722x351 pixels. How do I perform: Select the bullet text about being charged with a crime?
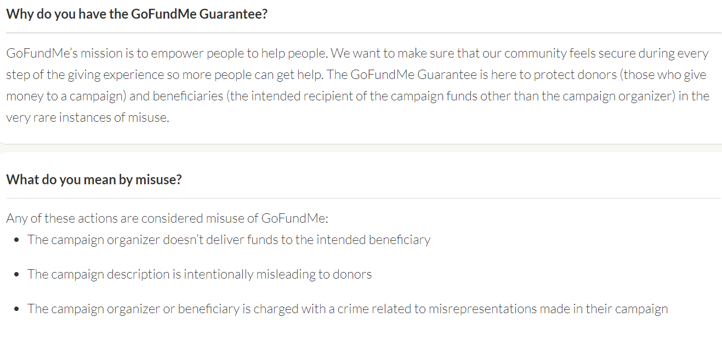point(348,309)
